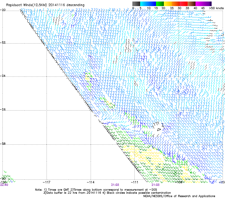Viewport: 225px width, 198px height.
Task: Click the '-117' longitude axis label
Action: click(47, 182)
